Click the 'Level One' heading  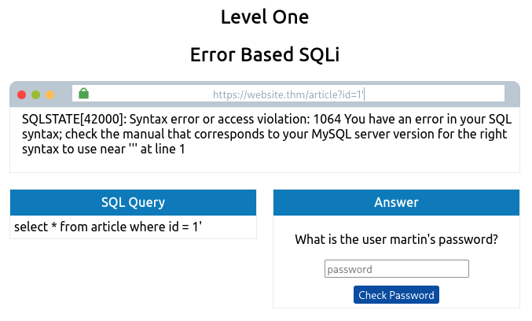[x=265, y=17]
